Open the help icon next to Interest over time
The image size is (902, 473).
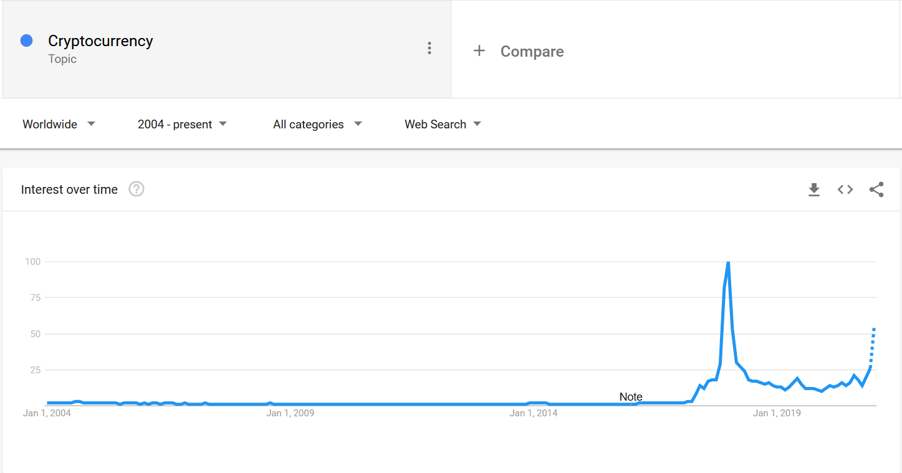(x=137, y=189)
